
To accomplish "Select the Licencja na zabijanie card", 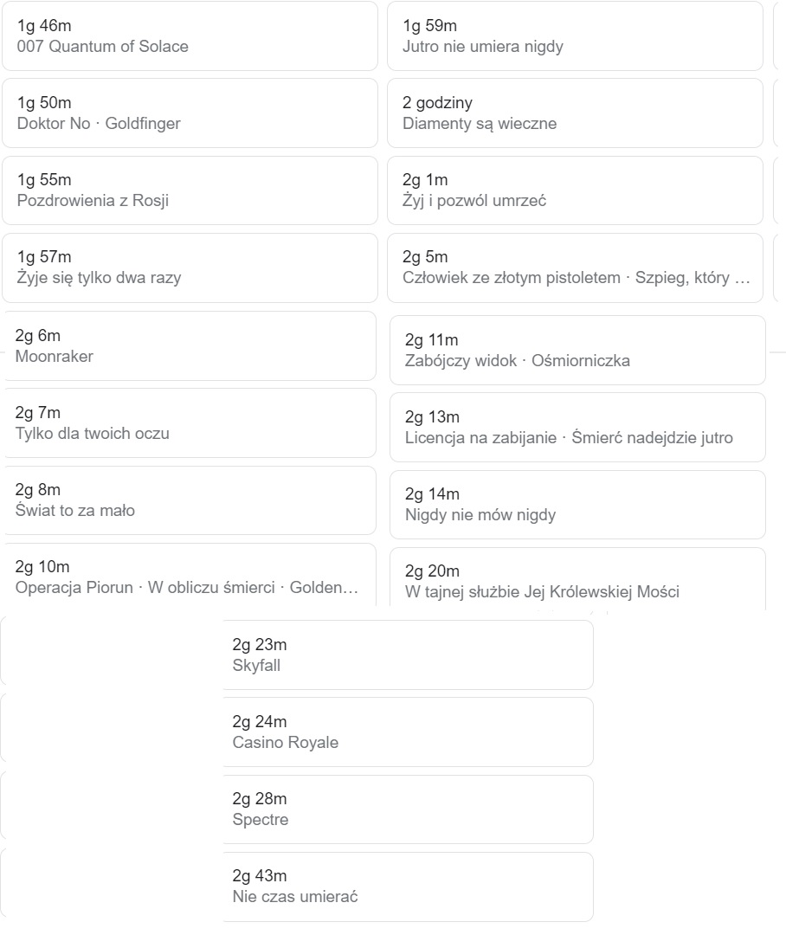I will [577, 427].
